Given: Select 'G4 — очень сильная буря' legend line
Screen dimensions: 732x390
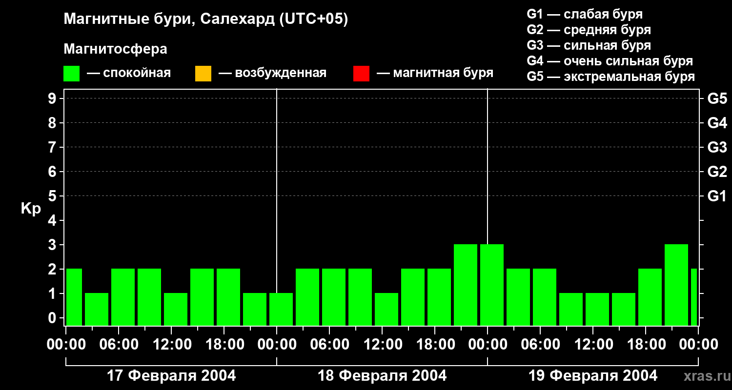Looking at the screenshot, I should coord(610,61).
